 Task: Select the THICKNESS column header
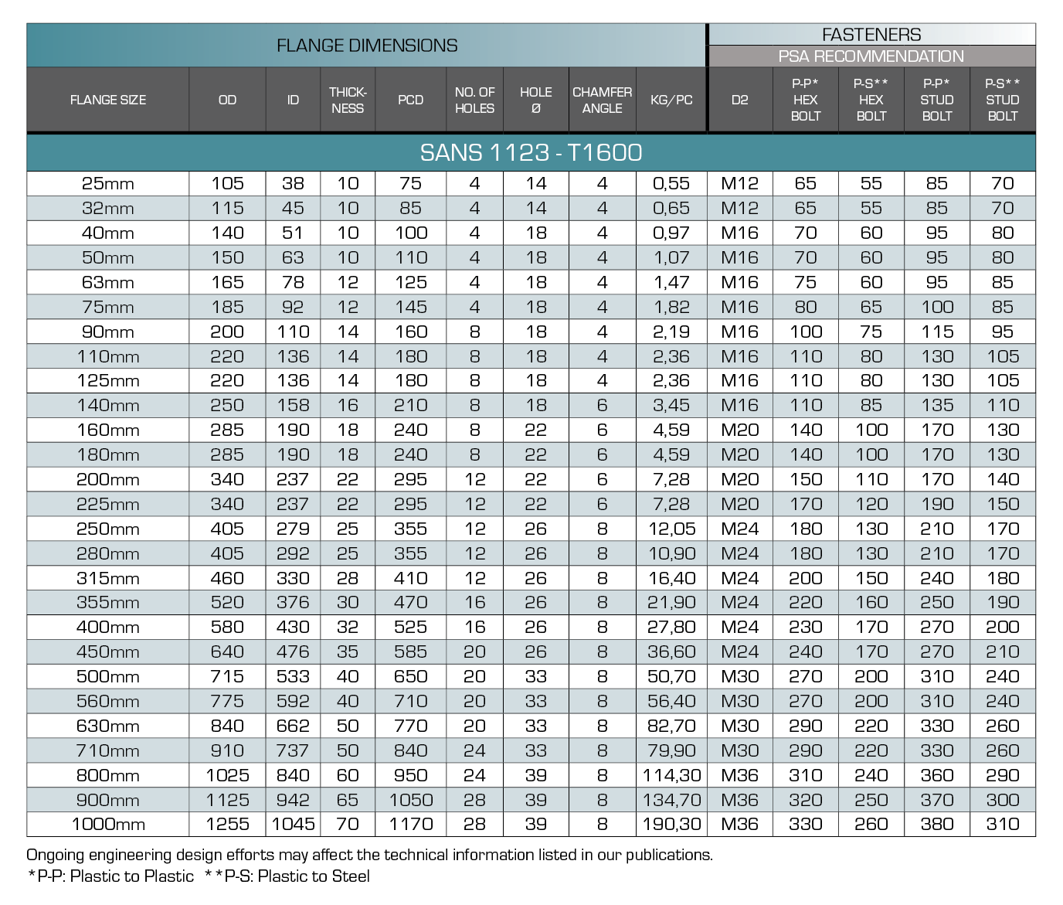(348, 100)
